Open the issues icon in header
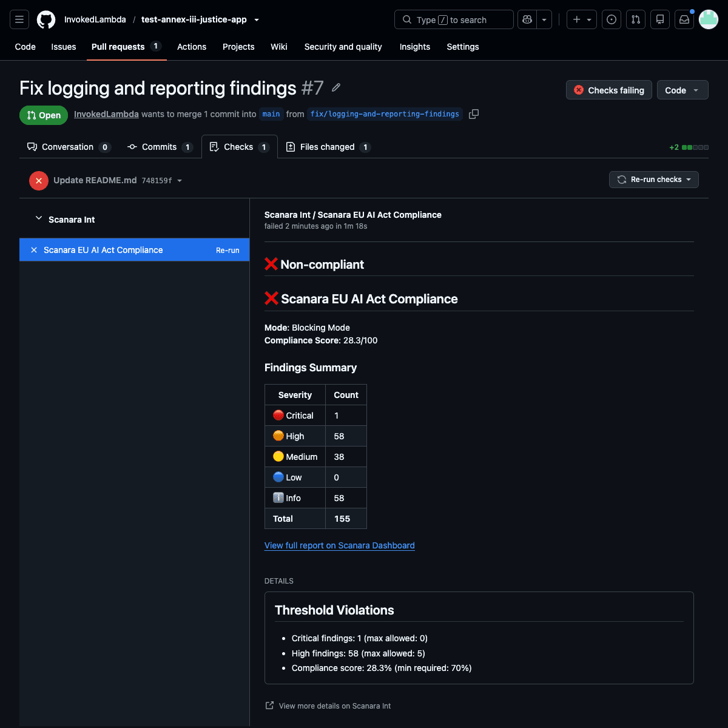Image resolution: width=728 pixels, height=728 pixels. click(612, 19)
